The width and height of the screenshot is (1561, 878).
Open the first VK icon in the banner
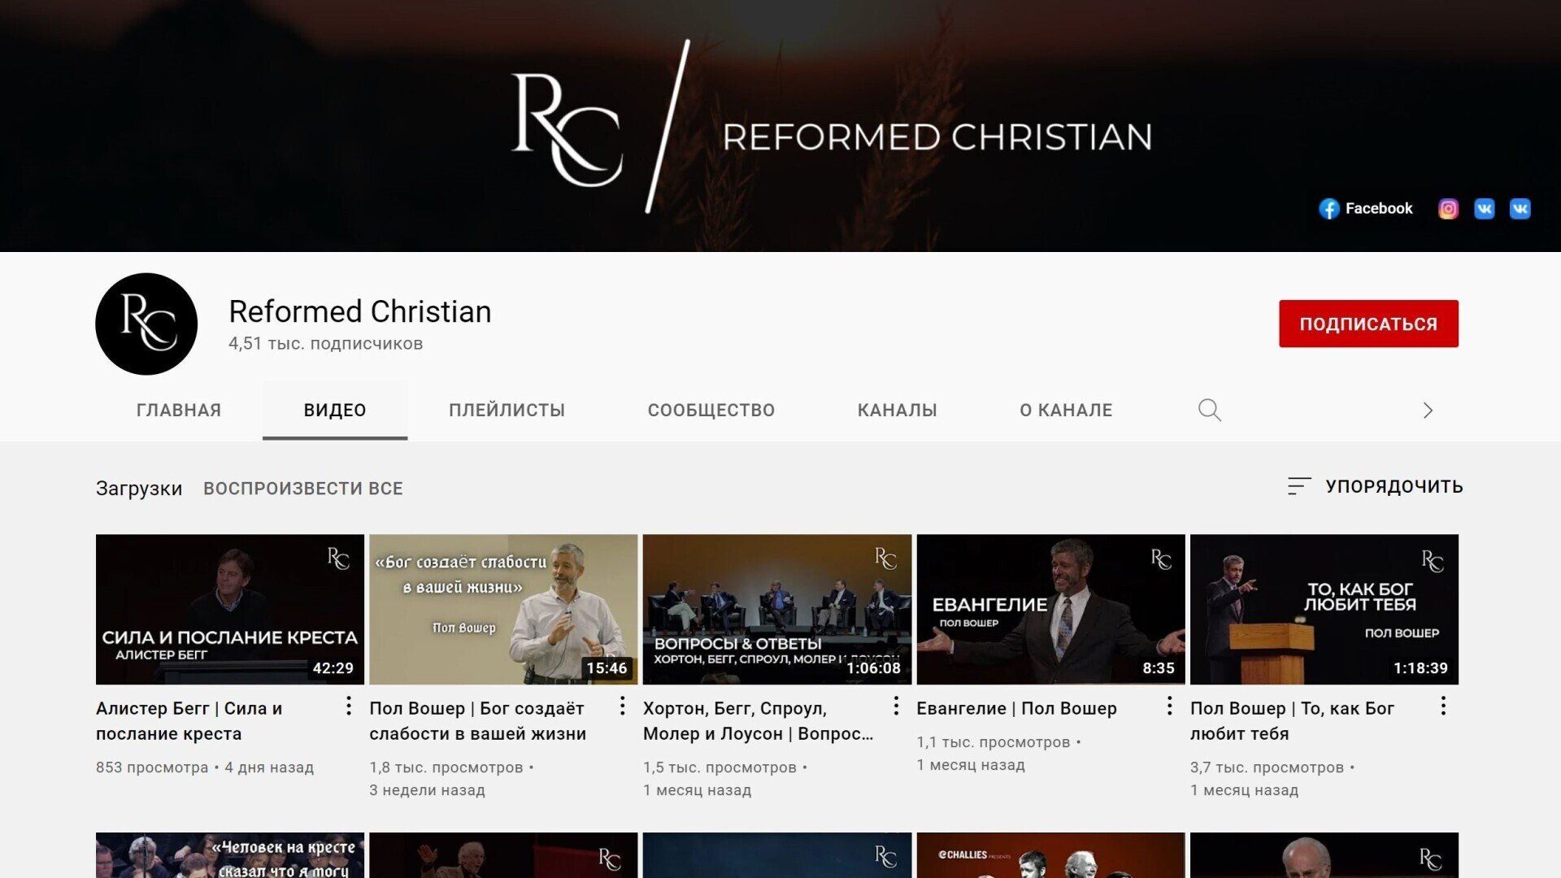pyautogui.click(x=1484, y=209)
